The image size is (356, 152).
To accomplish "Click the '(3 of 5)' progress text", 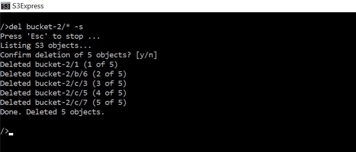I will coord(109,84).
